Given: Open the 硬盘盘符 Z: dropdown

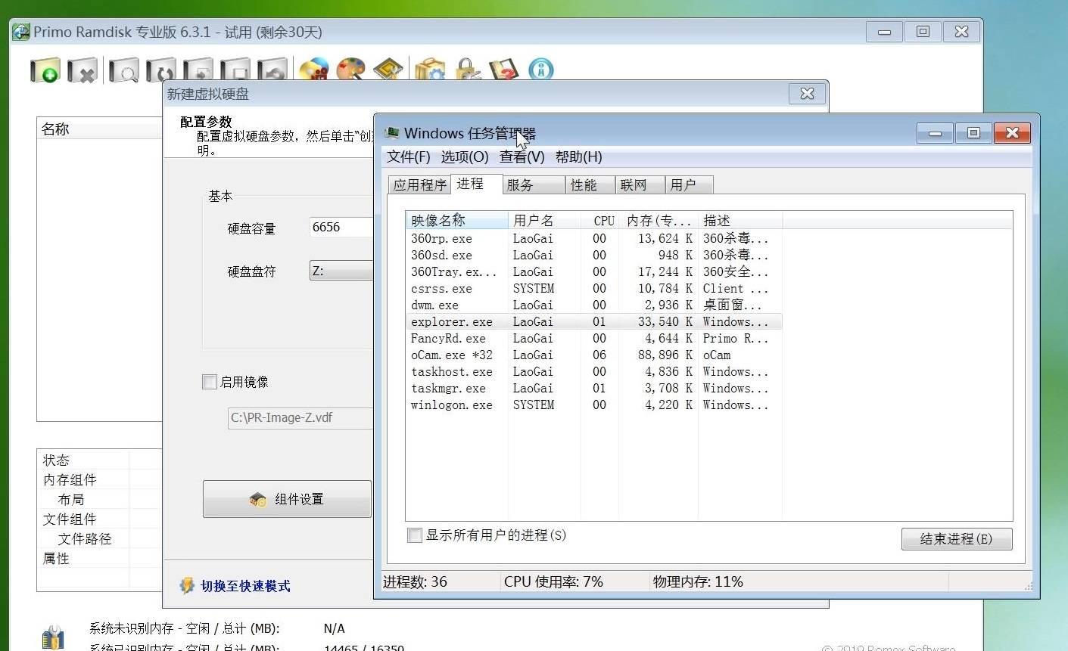Looking at the screenshot, I should point(341,271).
